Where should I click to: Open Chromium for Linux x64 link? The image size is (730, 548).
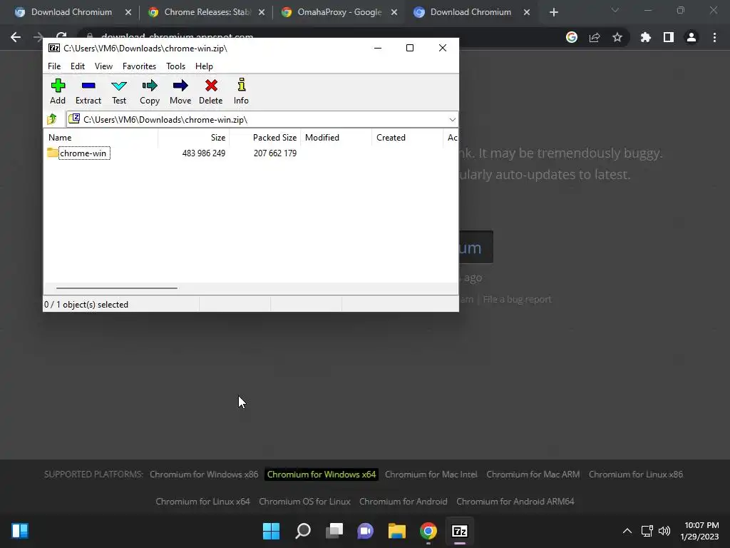[202, 502]
